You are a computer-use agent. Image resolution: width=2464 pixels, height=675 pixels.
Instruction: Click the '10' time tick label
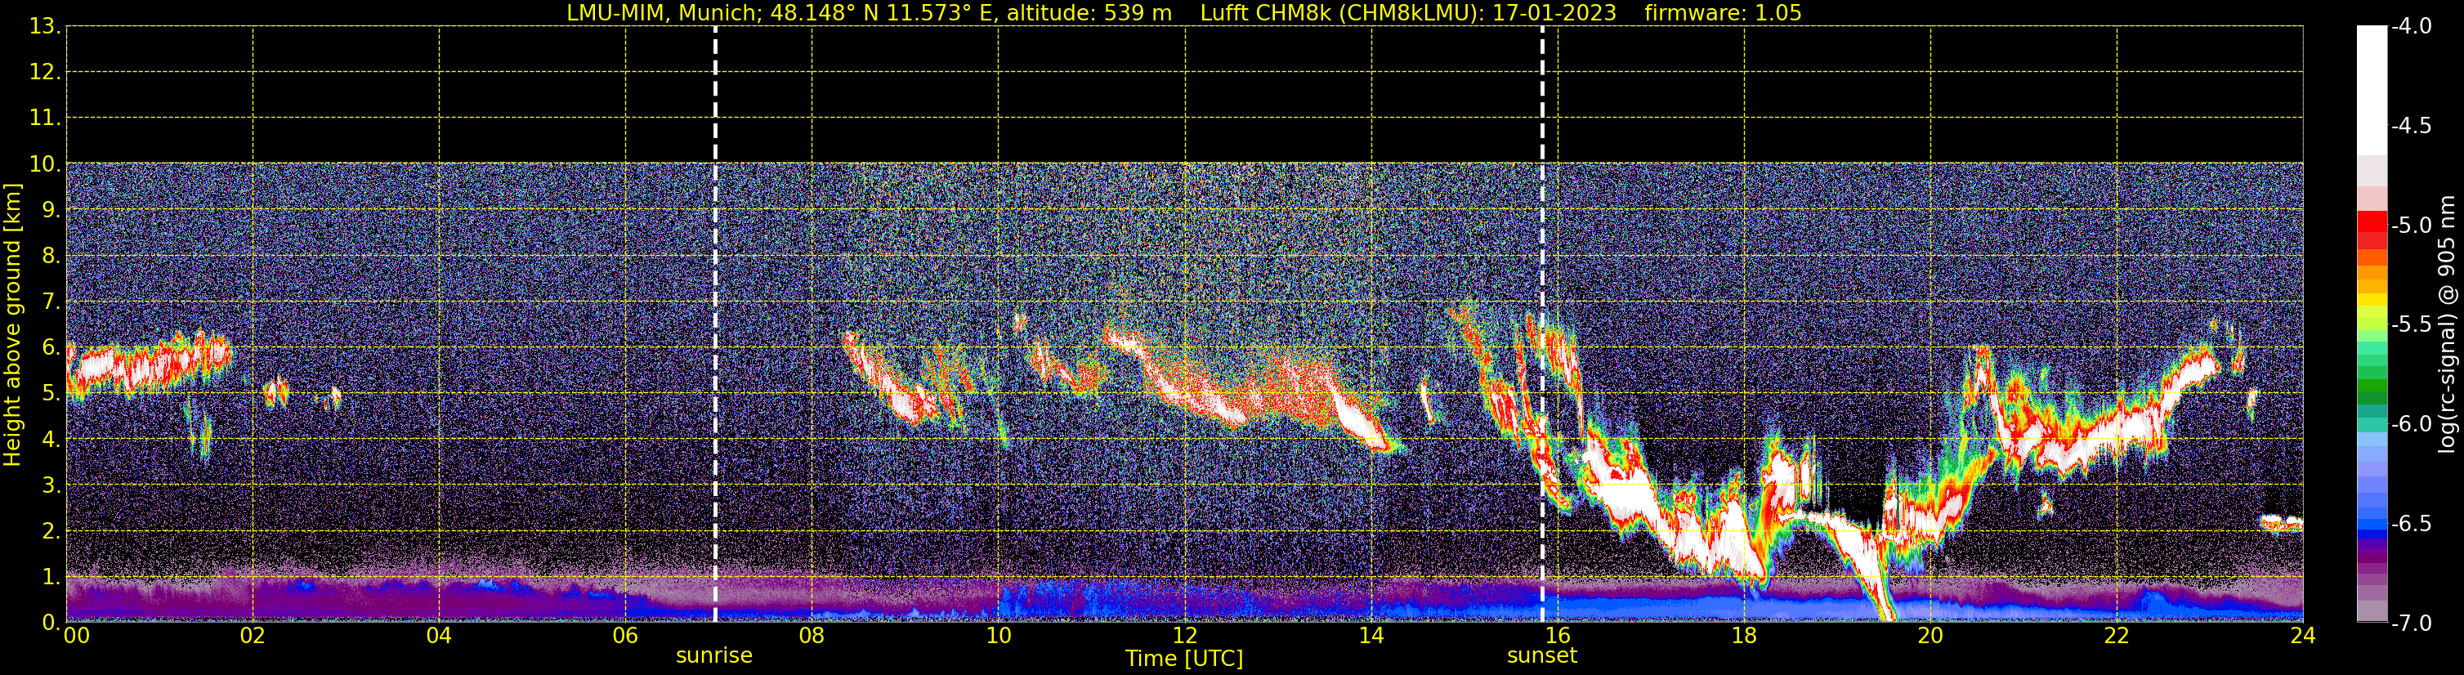[x=999, y=636]
